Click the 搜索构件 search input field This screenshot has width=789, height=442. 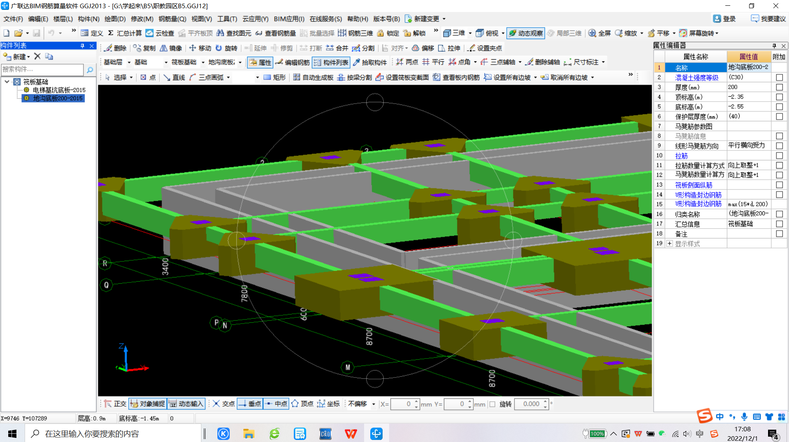point(42,69)
